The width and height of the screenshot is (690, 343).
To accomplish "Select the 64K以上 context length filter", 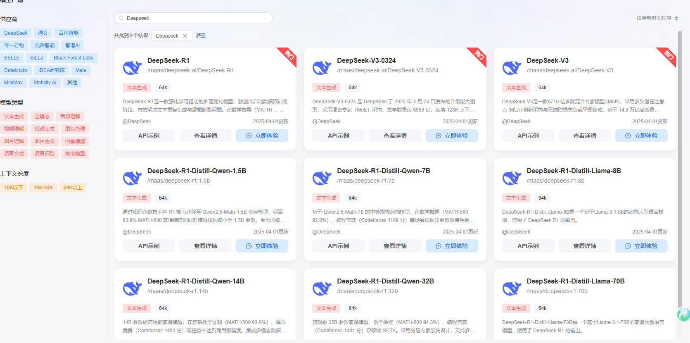I will point(73,188).
